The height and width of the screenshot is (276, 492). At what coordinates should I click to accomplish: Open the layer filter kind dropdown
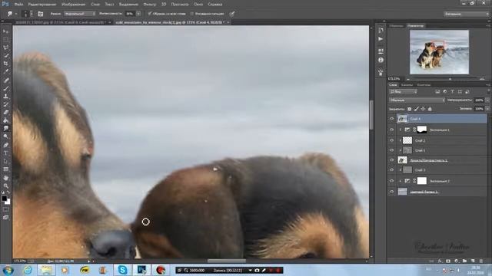[x=403, y=92]
